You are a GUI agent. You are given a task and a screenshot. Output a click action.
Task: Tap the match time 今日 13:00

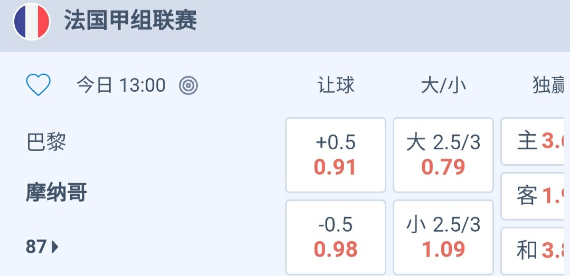[121, 85]
